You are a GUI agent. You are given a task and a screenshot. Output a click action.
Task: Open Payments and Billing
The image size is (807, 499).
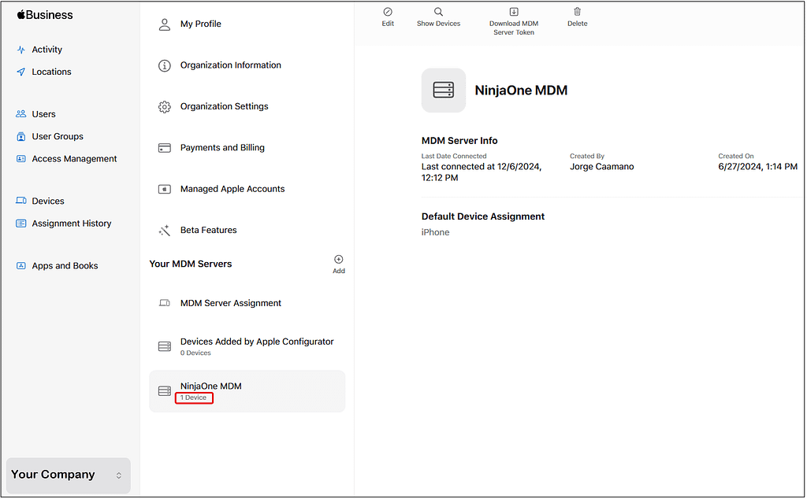click(x=221, y=147)
